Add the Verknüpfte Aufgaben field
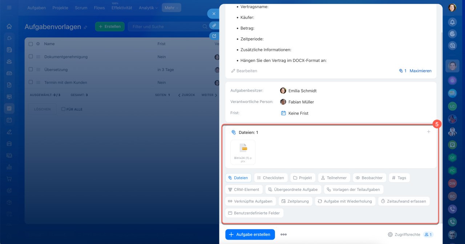This screenshot has height=244, width=465. coord(250,201)
